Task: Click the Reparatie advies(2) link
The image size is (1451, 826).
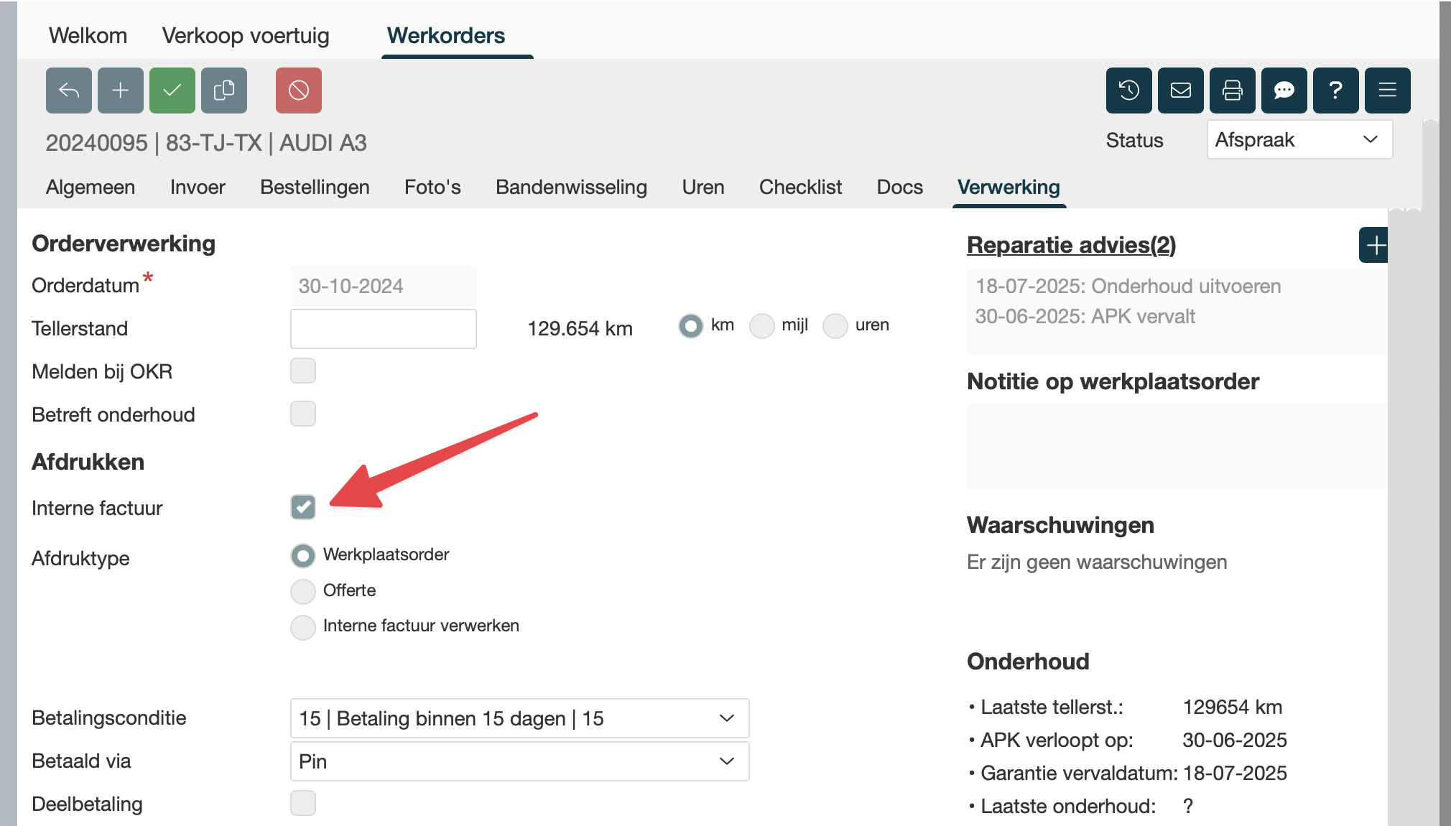Action: click(x=1071, y=245)
